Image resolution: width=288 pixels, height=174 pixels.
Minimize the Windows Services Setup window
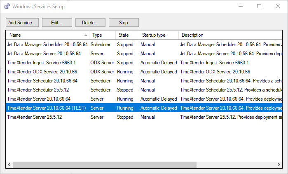click(241, 7)
